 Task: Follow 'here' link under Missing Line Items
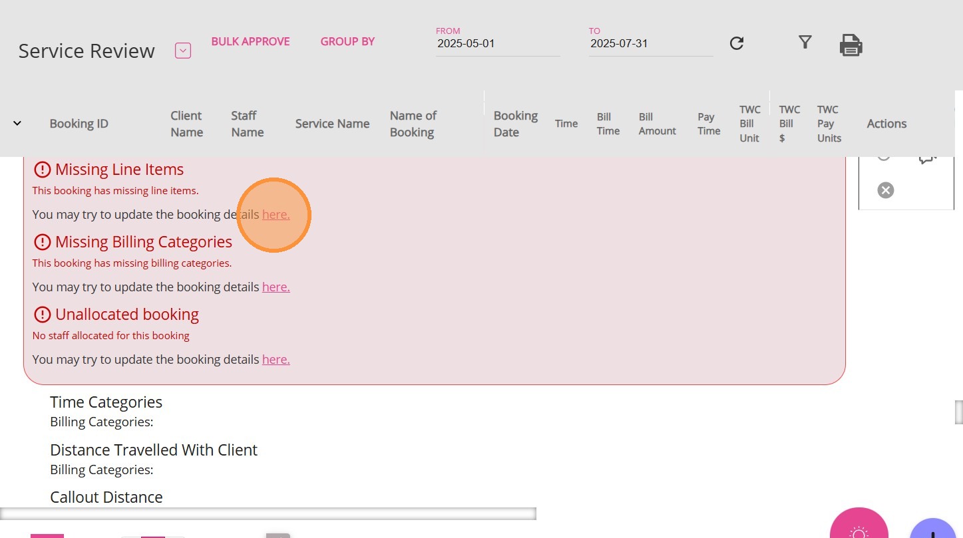click(276, 215)
